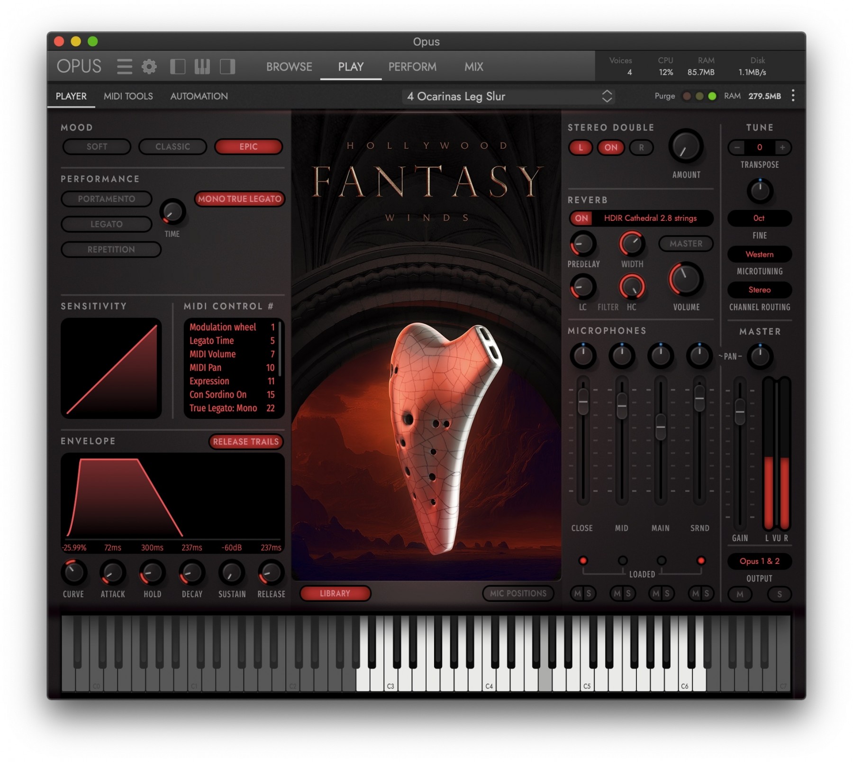Open the Oct tune dropdown

click(759, 218)
